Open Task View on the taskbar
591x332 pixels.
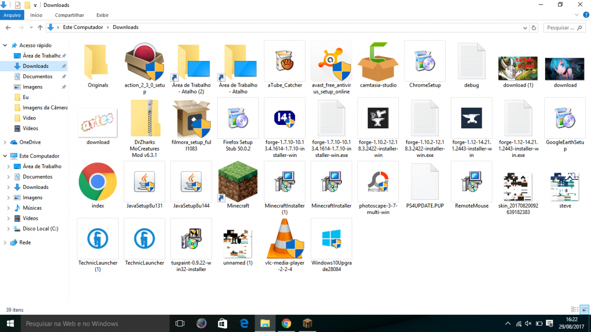tap(180, 323)
